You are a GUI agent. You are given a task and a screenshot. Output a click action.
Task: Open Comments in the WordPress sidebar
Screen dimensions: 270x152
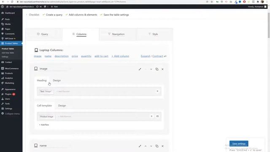click(x=10, y=34)
